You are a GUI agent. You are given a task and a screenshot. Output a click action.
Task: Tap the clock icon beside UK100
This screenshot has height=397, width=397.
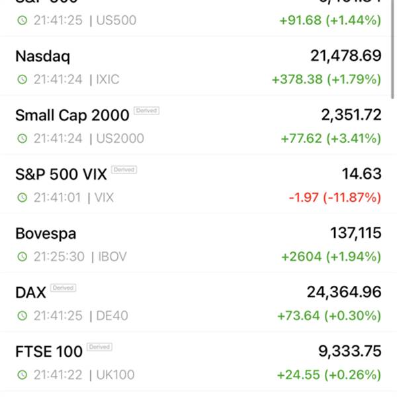point(22,375)
